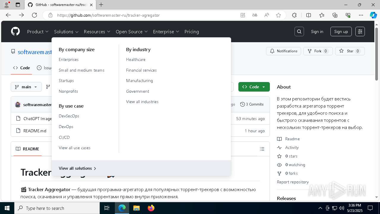380x214 pixels.
Task: Open the Tab actions menu icon
Action: point(18,5)
